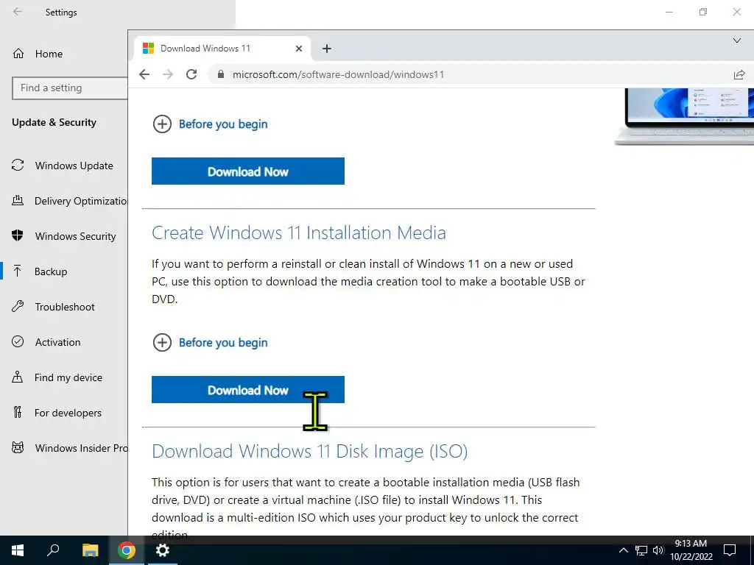Open Windows Security in Settings
This screenshot has height=565, width=754.
tap(64, 236)
